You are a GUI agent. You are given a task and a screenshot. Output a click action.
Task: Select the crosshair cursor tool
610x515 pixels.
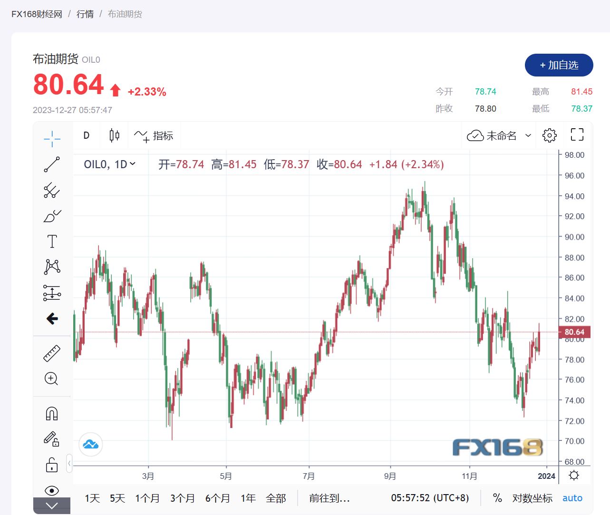(52, 139)
